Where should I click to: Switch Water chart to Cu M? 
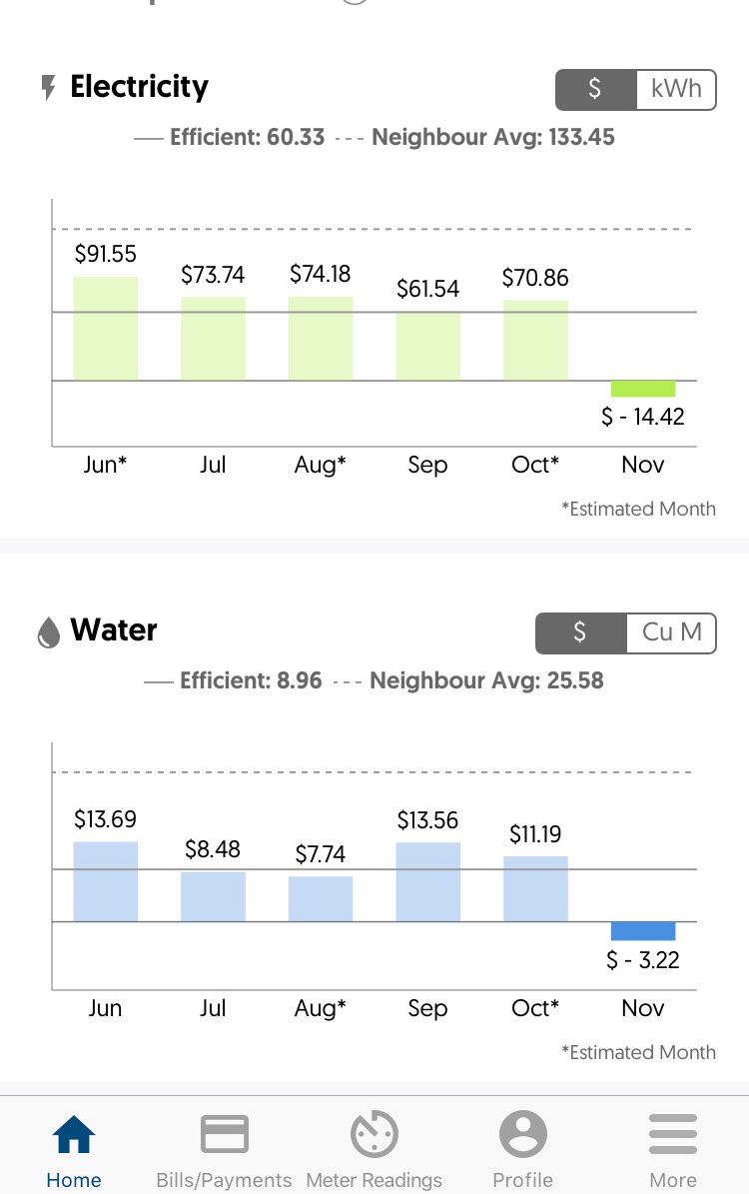click(671, 632)
